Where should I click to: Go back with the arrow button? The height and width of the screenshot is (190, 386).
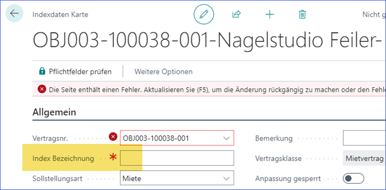pyautogui.click(x=14, y=13)
